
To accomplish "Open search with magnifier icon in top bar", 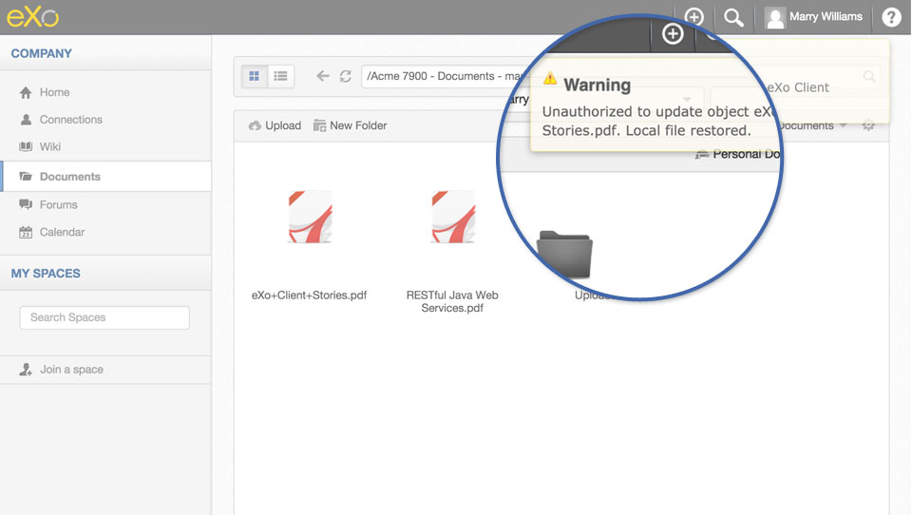I will [733, 17].
